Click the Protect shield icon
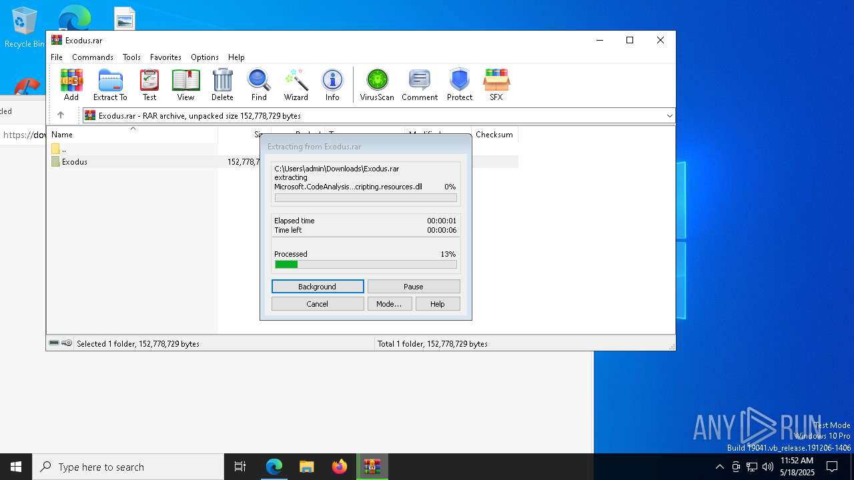The height and width of the screenshot is (480, 854). pos(460,85)
